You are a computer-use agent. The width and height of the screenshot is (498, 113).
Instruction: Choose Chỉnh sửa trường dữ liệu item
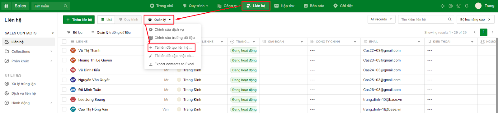pos(173,38)
